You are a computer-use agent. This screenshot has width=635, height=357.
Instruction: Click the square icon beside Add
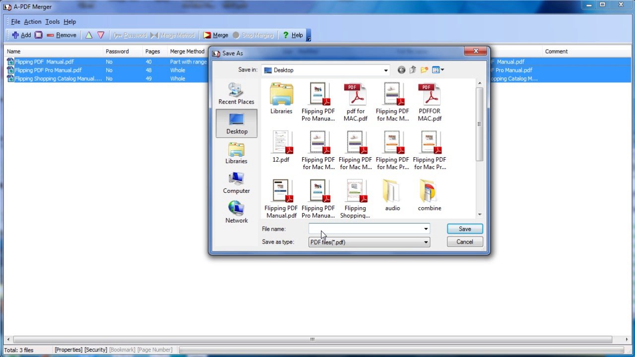(x=39, y=35)
